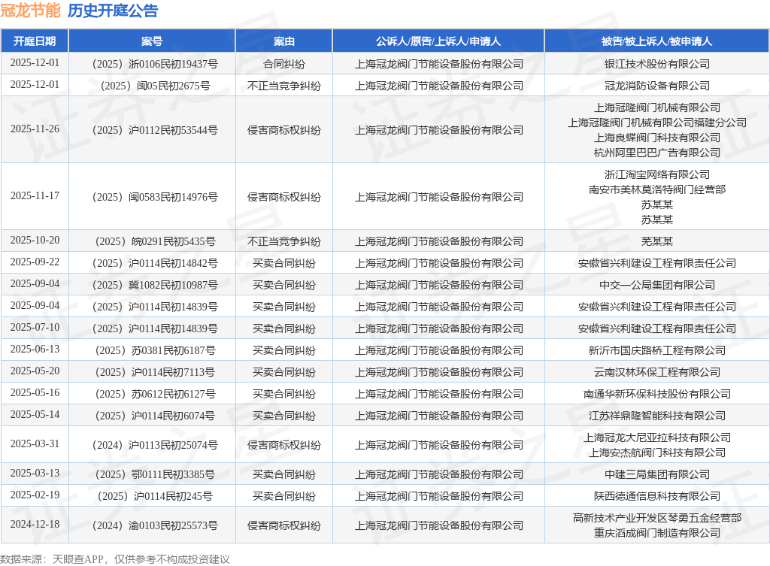This screenshot has width=770, height=566.
Task: Click the date 2025-03-13
Action: point(35,474)
